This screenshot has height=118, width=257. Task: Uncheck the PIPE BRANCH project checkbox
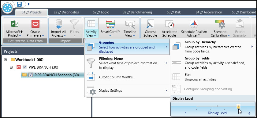point(25,67)
